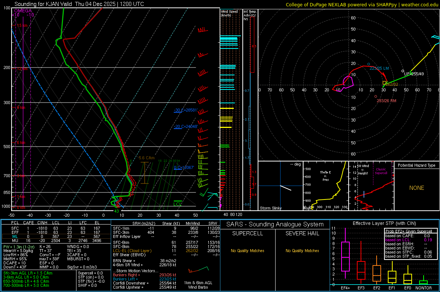Click the '15 km' height marker label

pyautogui.click(x=22, y=25)
